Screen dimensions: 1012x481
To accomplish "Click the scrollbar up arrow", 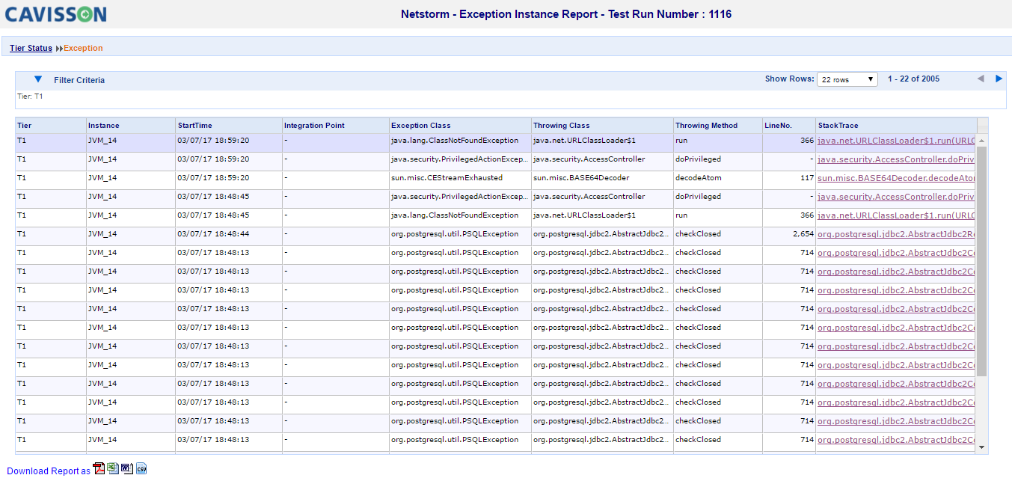I will (982, 140).
